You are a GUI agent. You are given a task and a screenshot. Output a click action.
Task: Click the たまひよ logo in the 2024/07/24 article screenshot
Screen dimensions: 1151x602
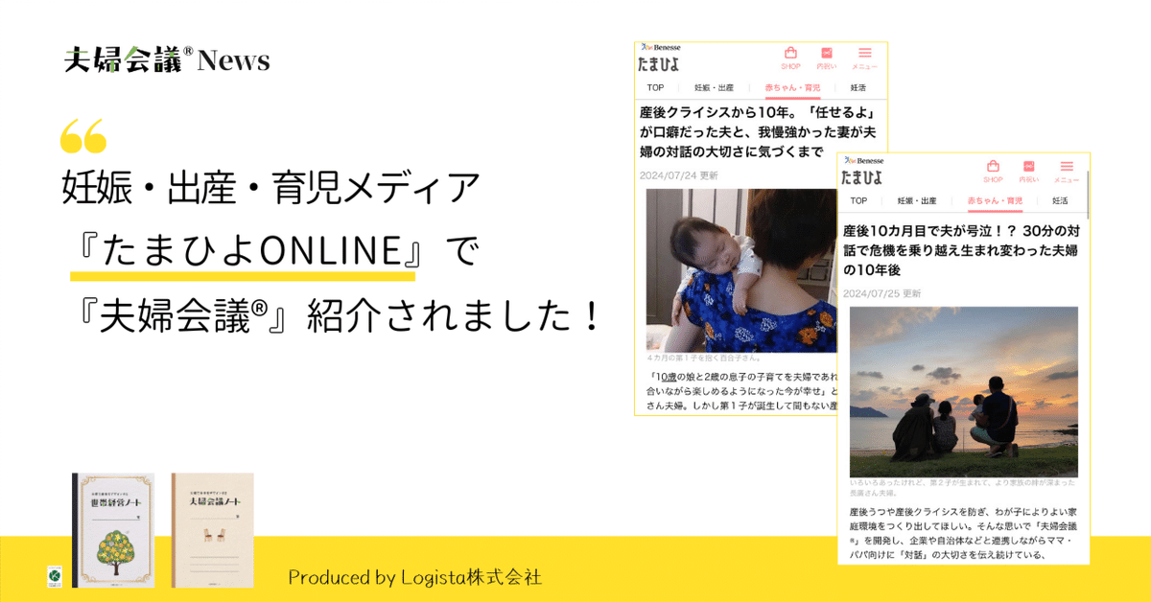click(x=659, y=63)
